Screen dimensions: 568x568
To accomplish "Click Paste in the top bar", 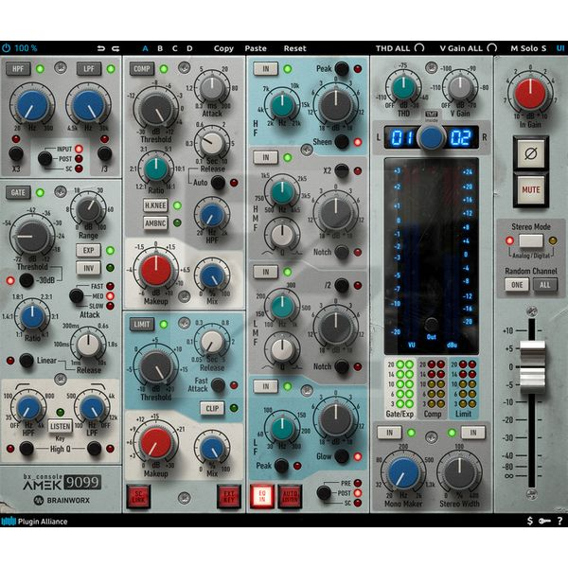I will (256, 48).
